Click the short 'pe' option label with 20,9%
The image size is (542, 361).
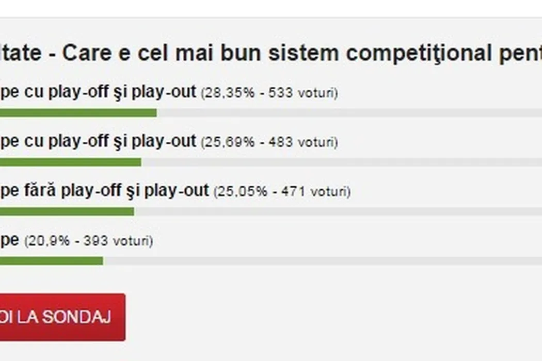[x=9, y=240]
